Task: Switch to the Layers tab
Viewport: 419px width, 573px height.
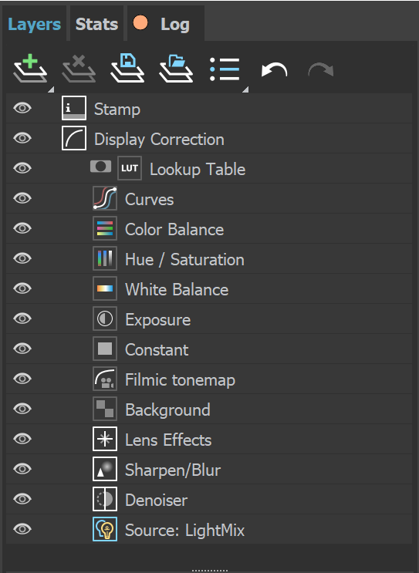Action: [x=35, y=25]
